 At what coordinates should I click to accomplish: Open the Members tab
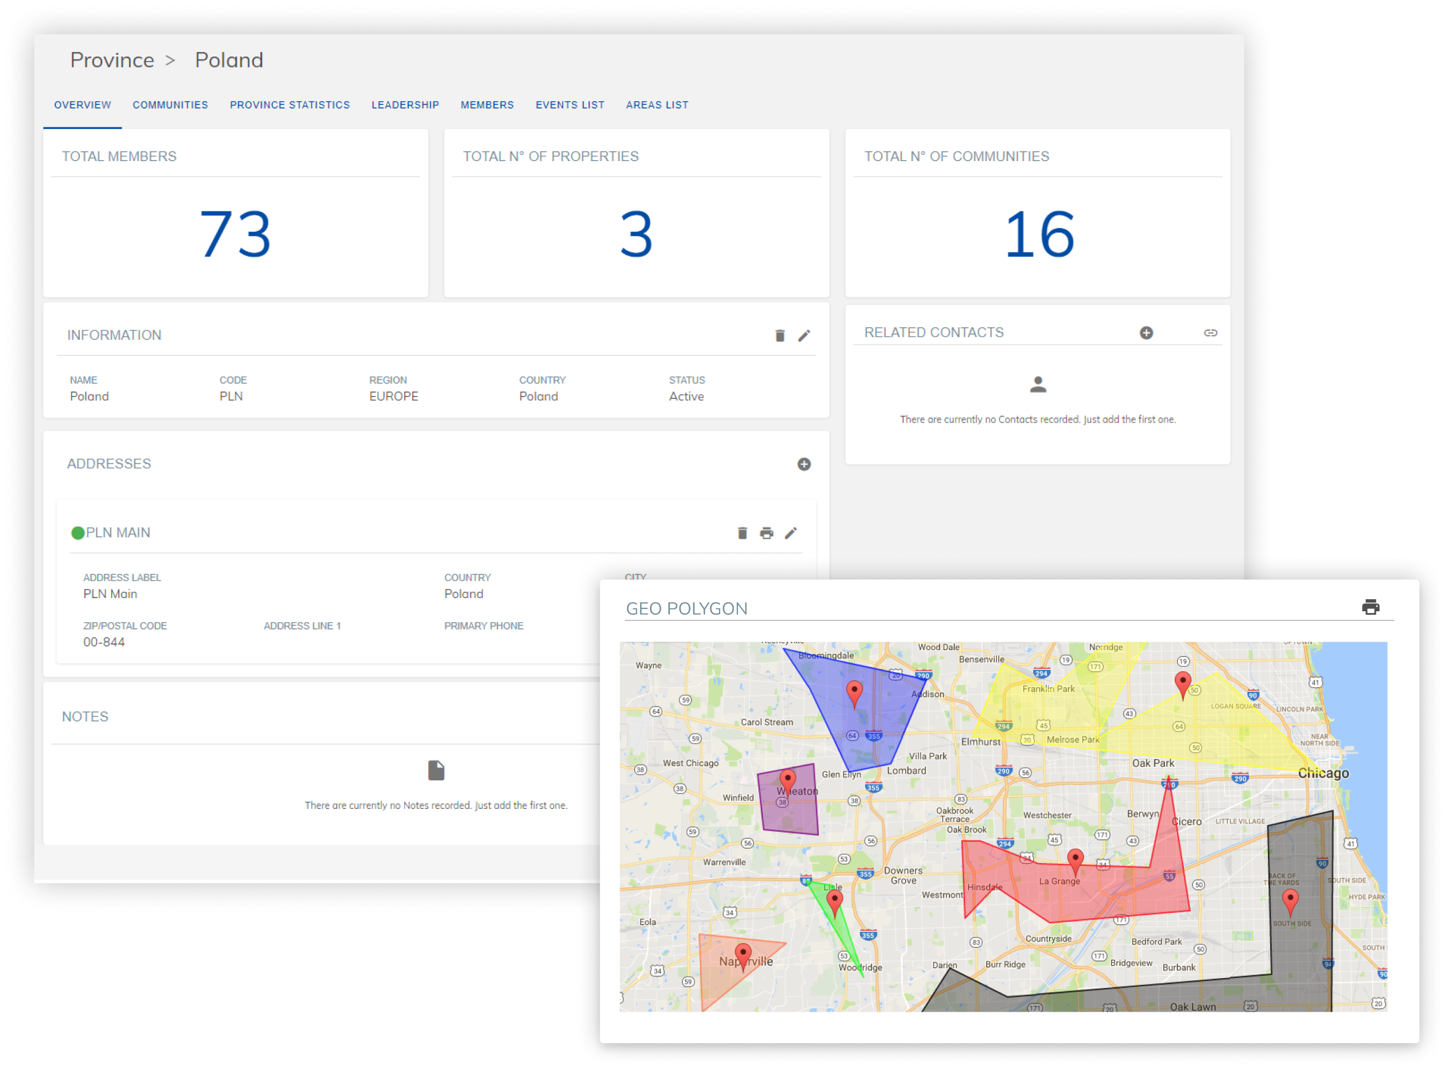click(x=487, y=105)
